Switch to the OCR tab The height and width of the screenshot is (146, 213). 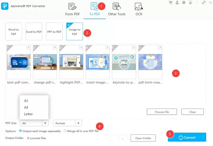pyautogui.click(x=139, y=9)
